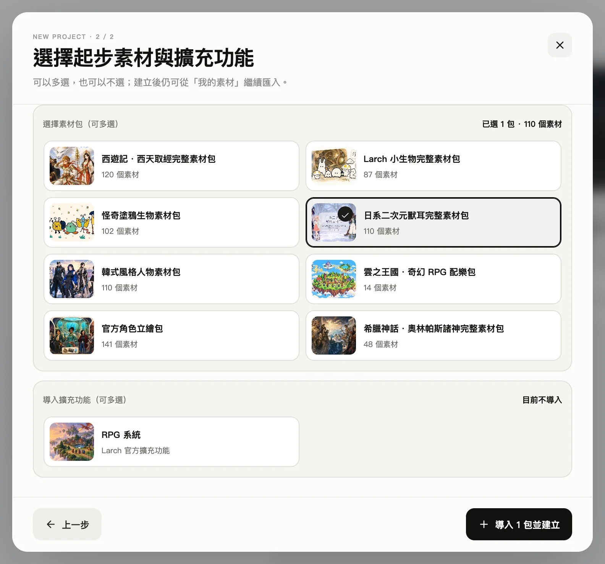This screenshot has height=564, width=605.
Task: Click the Larch 小生物 pack thumbnail
Action: pyautogui.click(x=334, y=166)
